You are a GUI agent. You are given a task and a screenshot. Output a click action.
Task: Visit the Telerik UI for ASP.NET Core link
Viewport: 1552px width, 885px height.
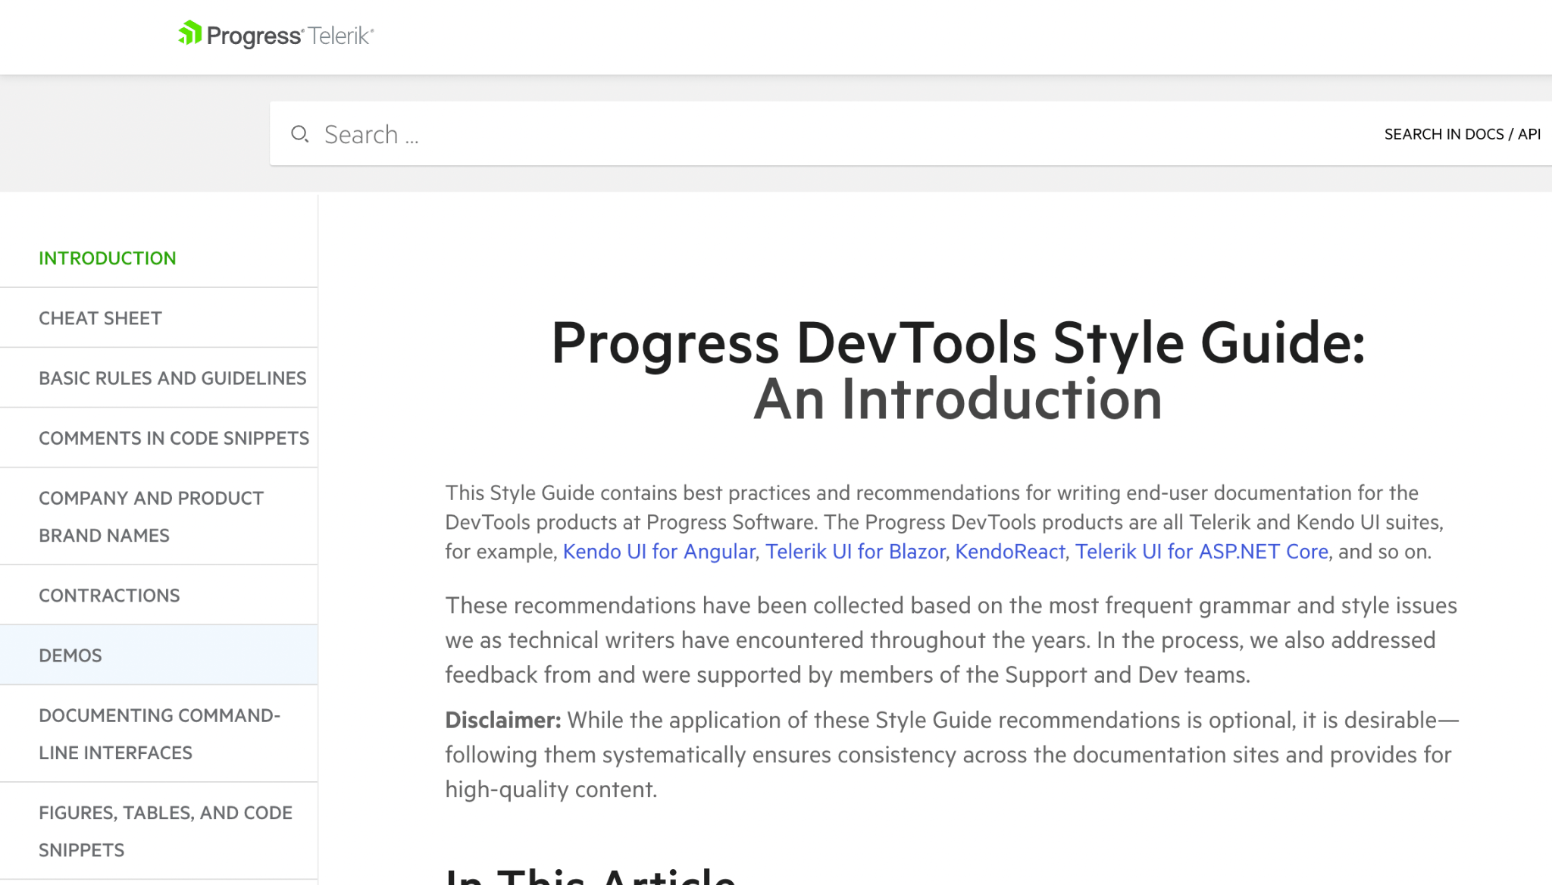click(x=1201, y=552)
